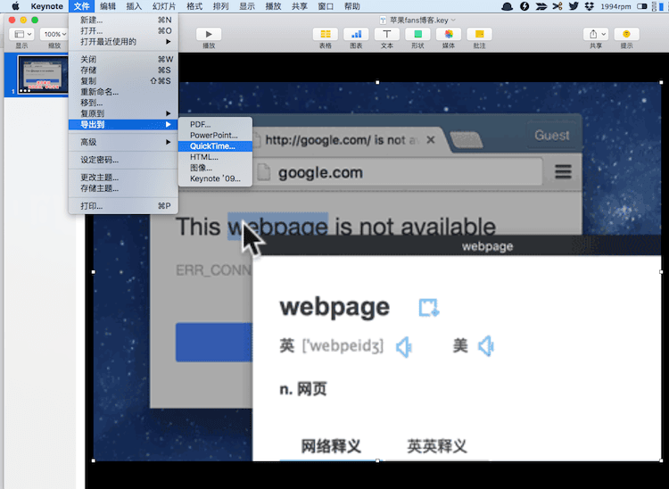Choose 设定密码... menu item
The height and width of the screenshot is (489, 669).
[123, 160]
